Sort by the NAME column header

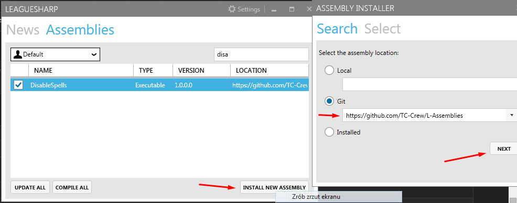click(x=81, y=71)
